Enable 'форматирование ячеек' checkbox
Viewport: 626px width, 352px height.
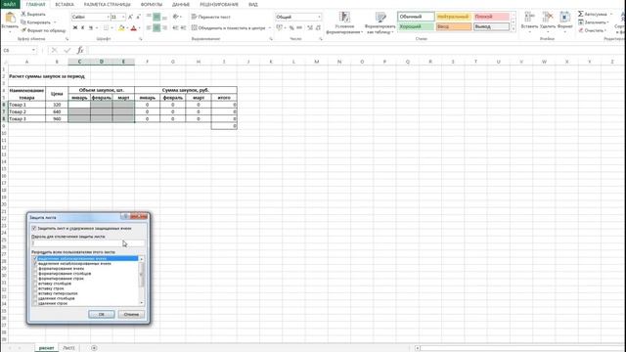[x=35, y=269]
